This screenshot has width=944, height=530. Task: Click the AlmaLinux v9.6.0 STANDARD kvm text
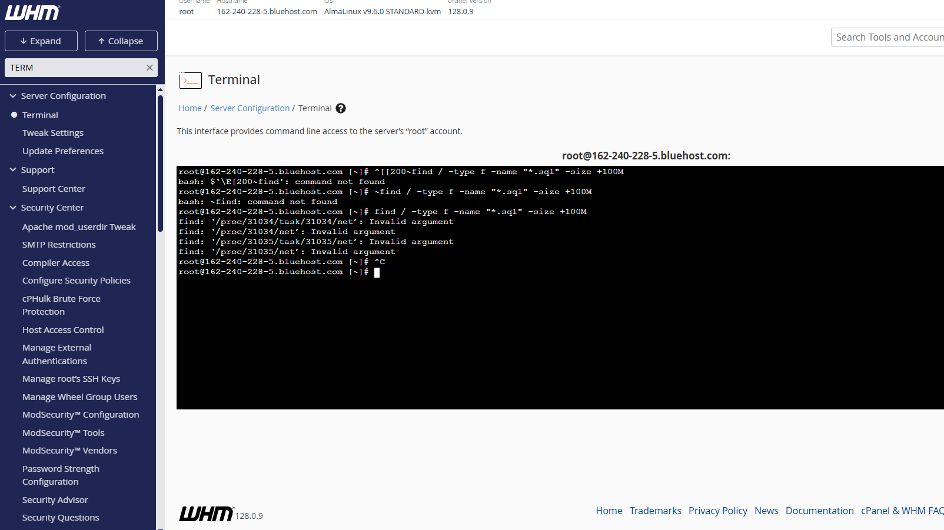(x=383, y=12)
